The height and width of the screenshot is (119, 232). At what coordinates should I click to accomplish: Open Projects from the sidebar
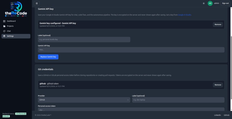16,26
